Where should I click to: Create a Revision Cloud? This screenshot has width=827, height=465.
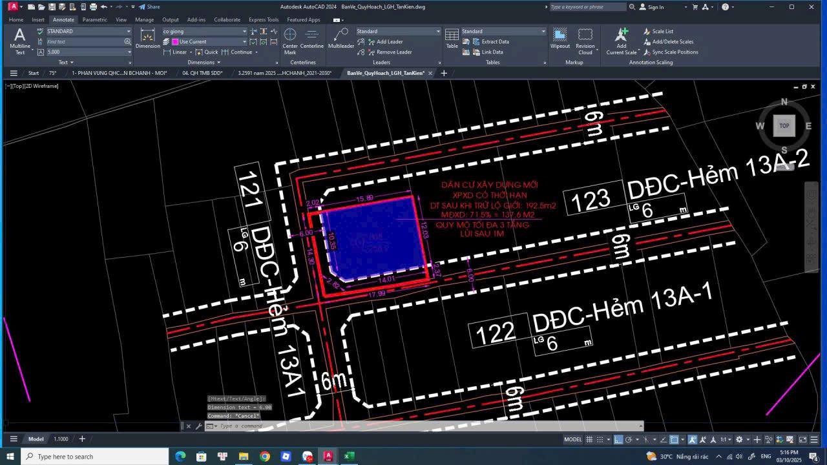(x=585, y=39)
